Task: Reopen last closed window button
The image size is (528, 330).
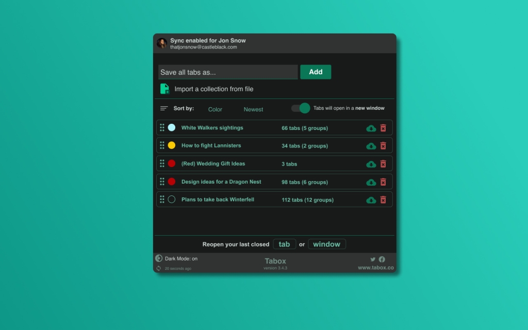Action: point(326,244)
